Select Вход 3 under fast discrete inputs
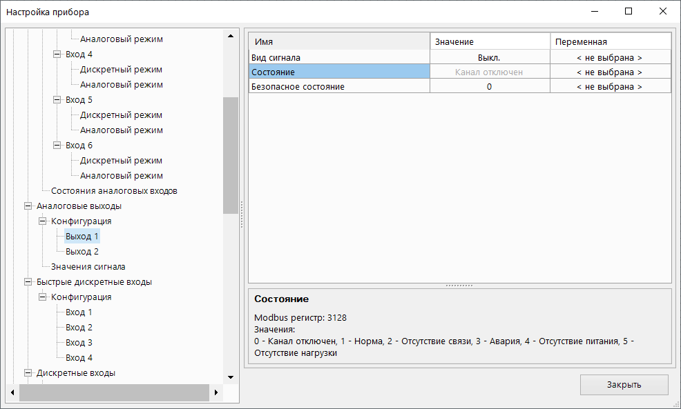The height and width of the screenshot is (409, 681). [79, 343]
